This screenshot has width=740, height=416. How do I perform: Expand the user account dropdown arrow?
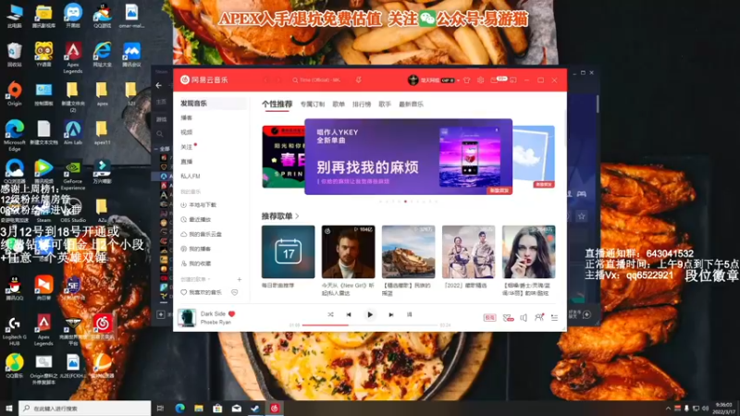[458, 80]
